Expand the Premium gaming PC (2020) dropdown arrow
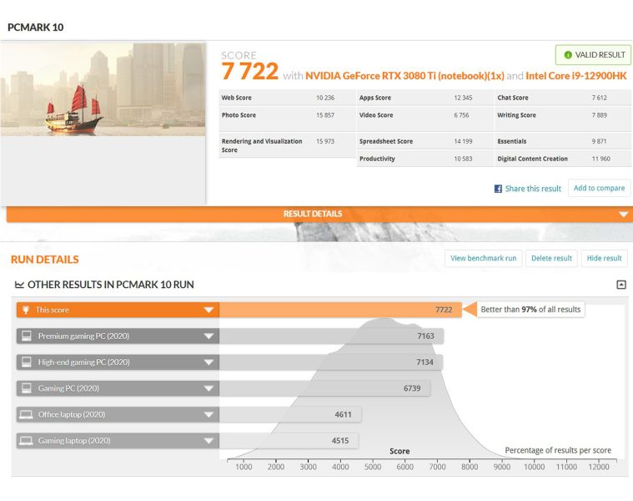The image size is (633, 501). coord(208,337)
